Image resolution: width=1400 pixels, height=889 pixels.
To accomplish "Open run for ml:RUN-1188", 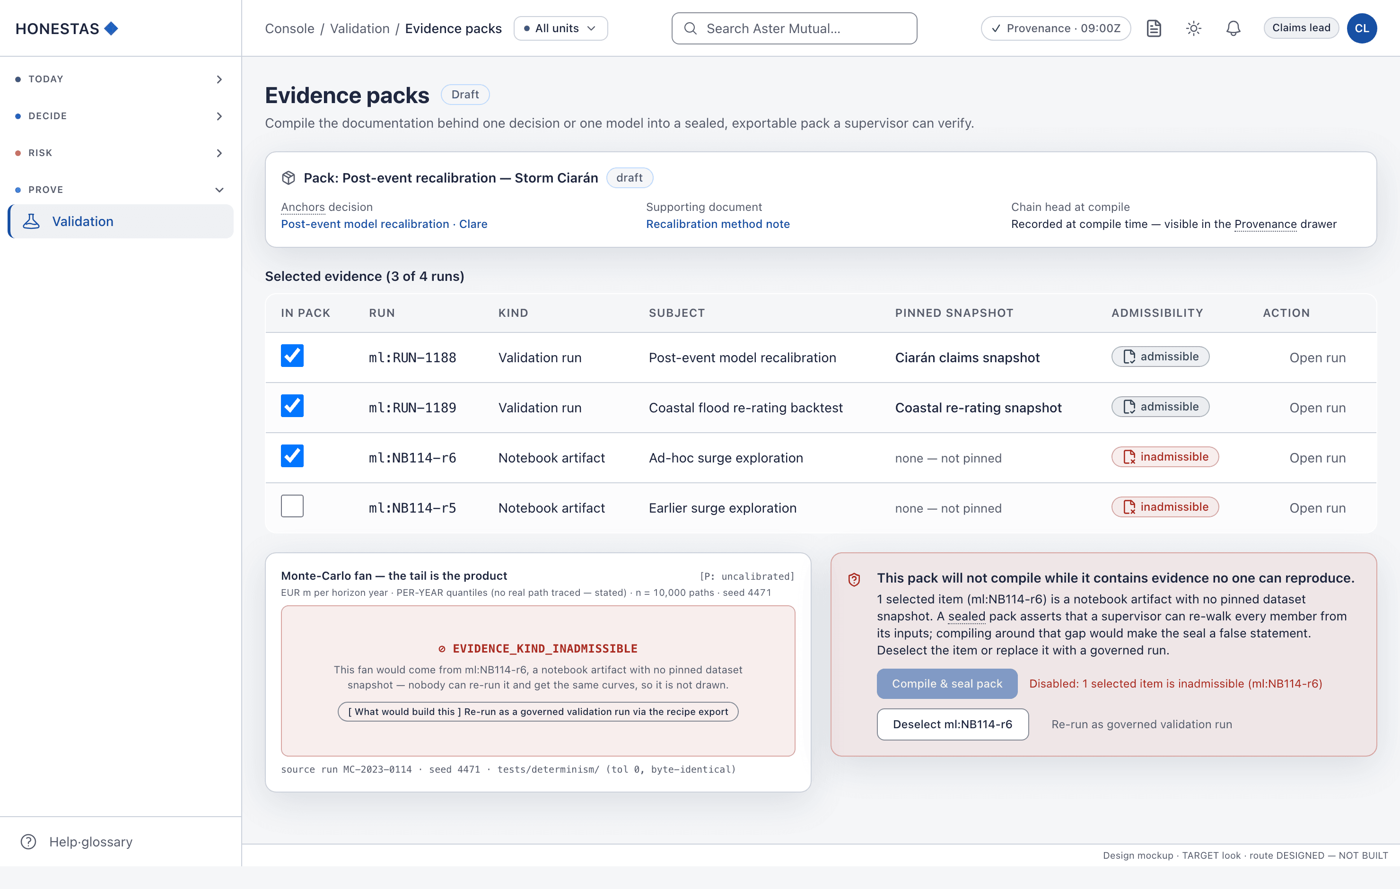I will tap(1317, 357).
